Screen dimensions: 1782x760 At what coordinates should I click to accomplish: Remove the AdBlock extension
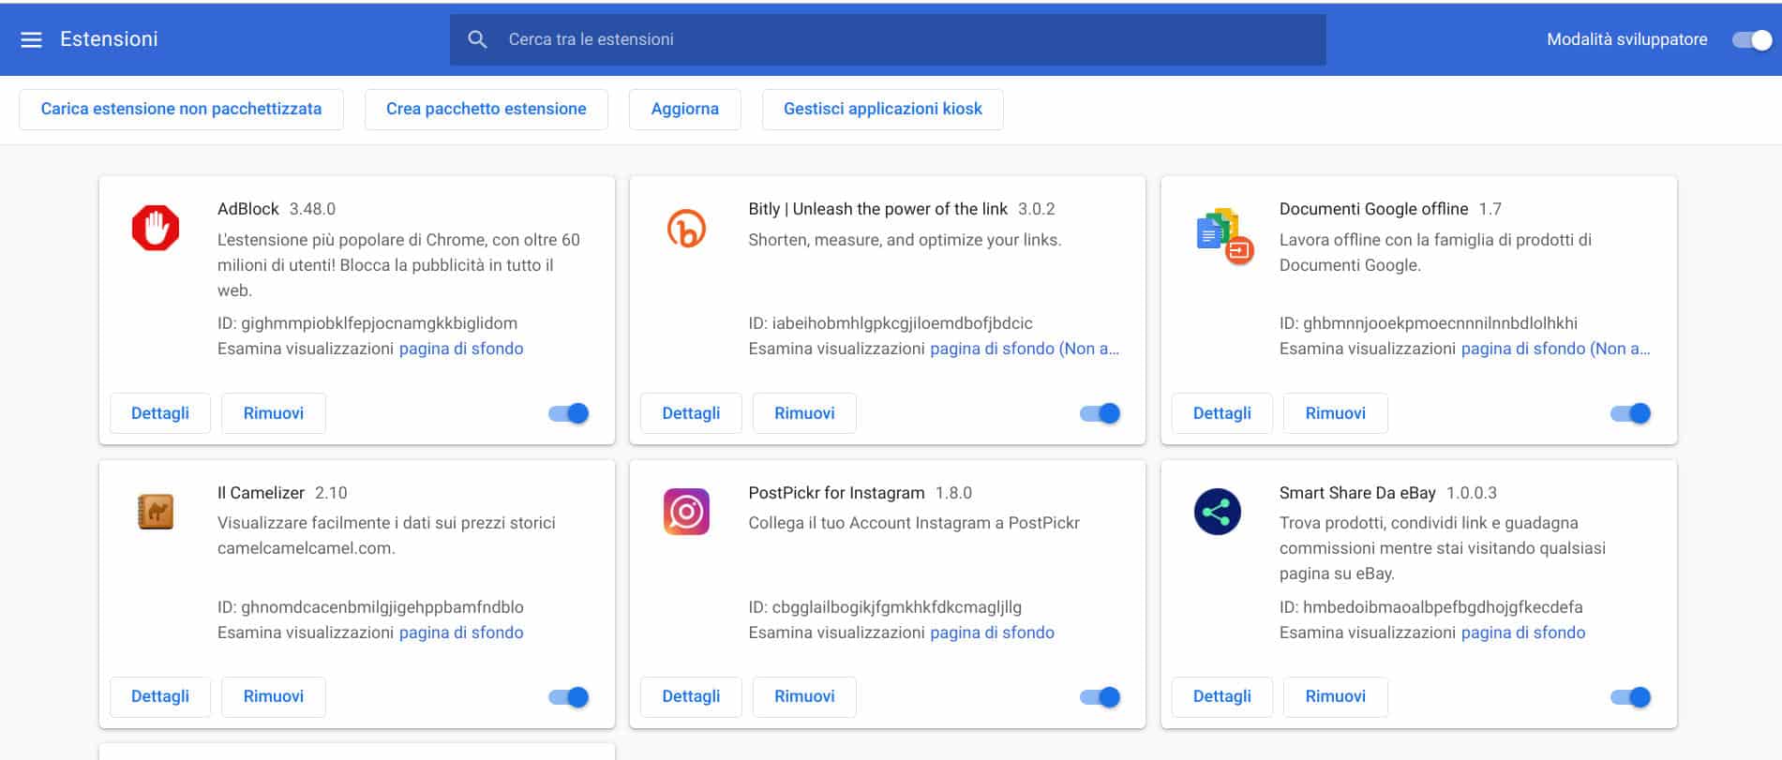coord(274,413)
